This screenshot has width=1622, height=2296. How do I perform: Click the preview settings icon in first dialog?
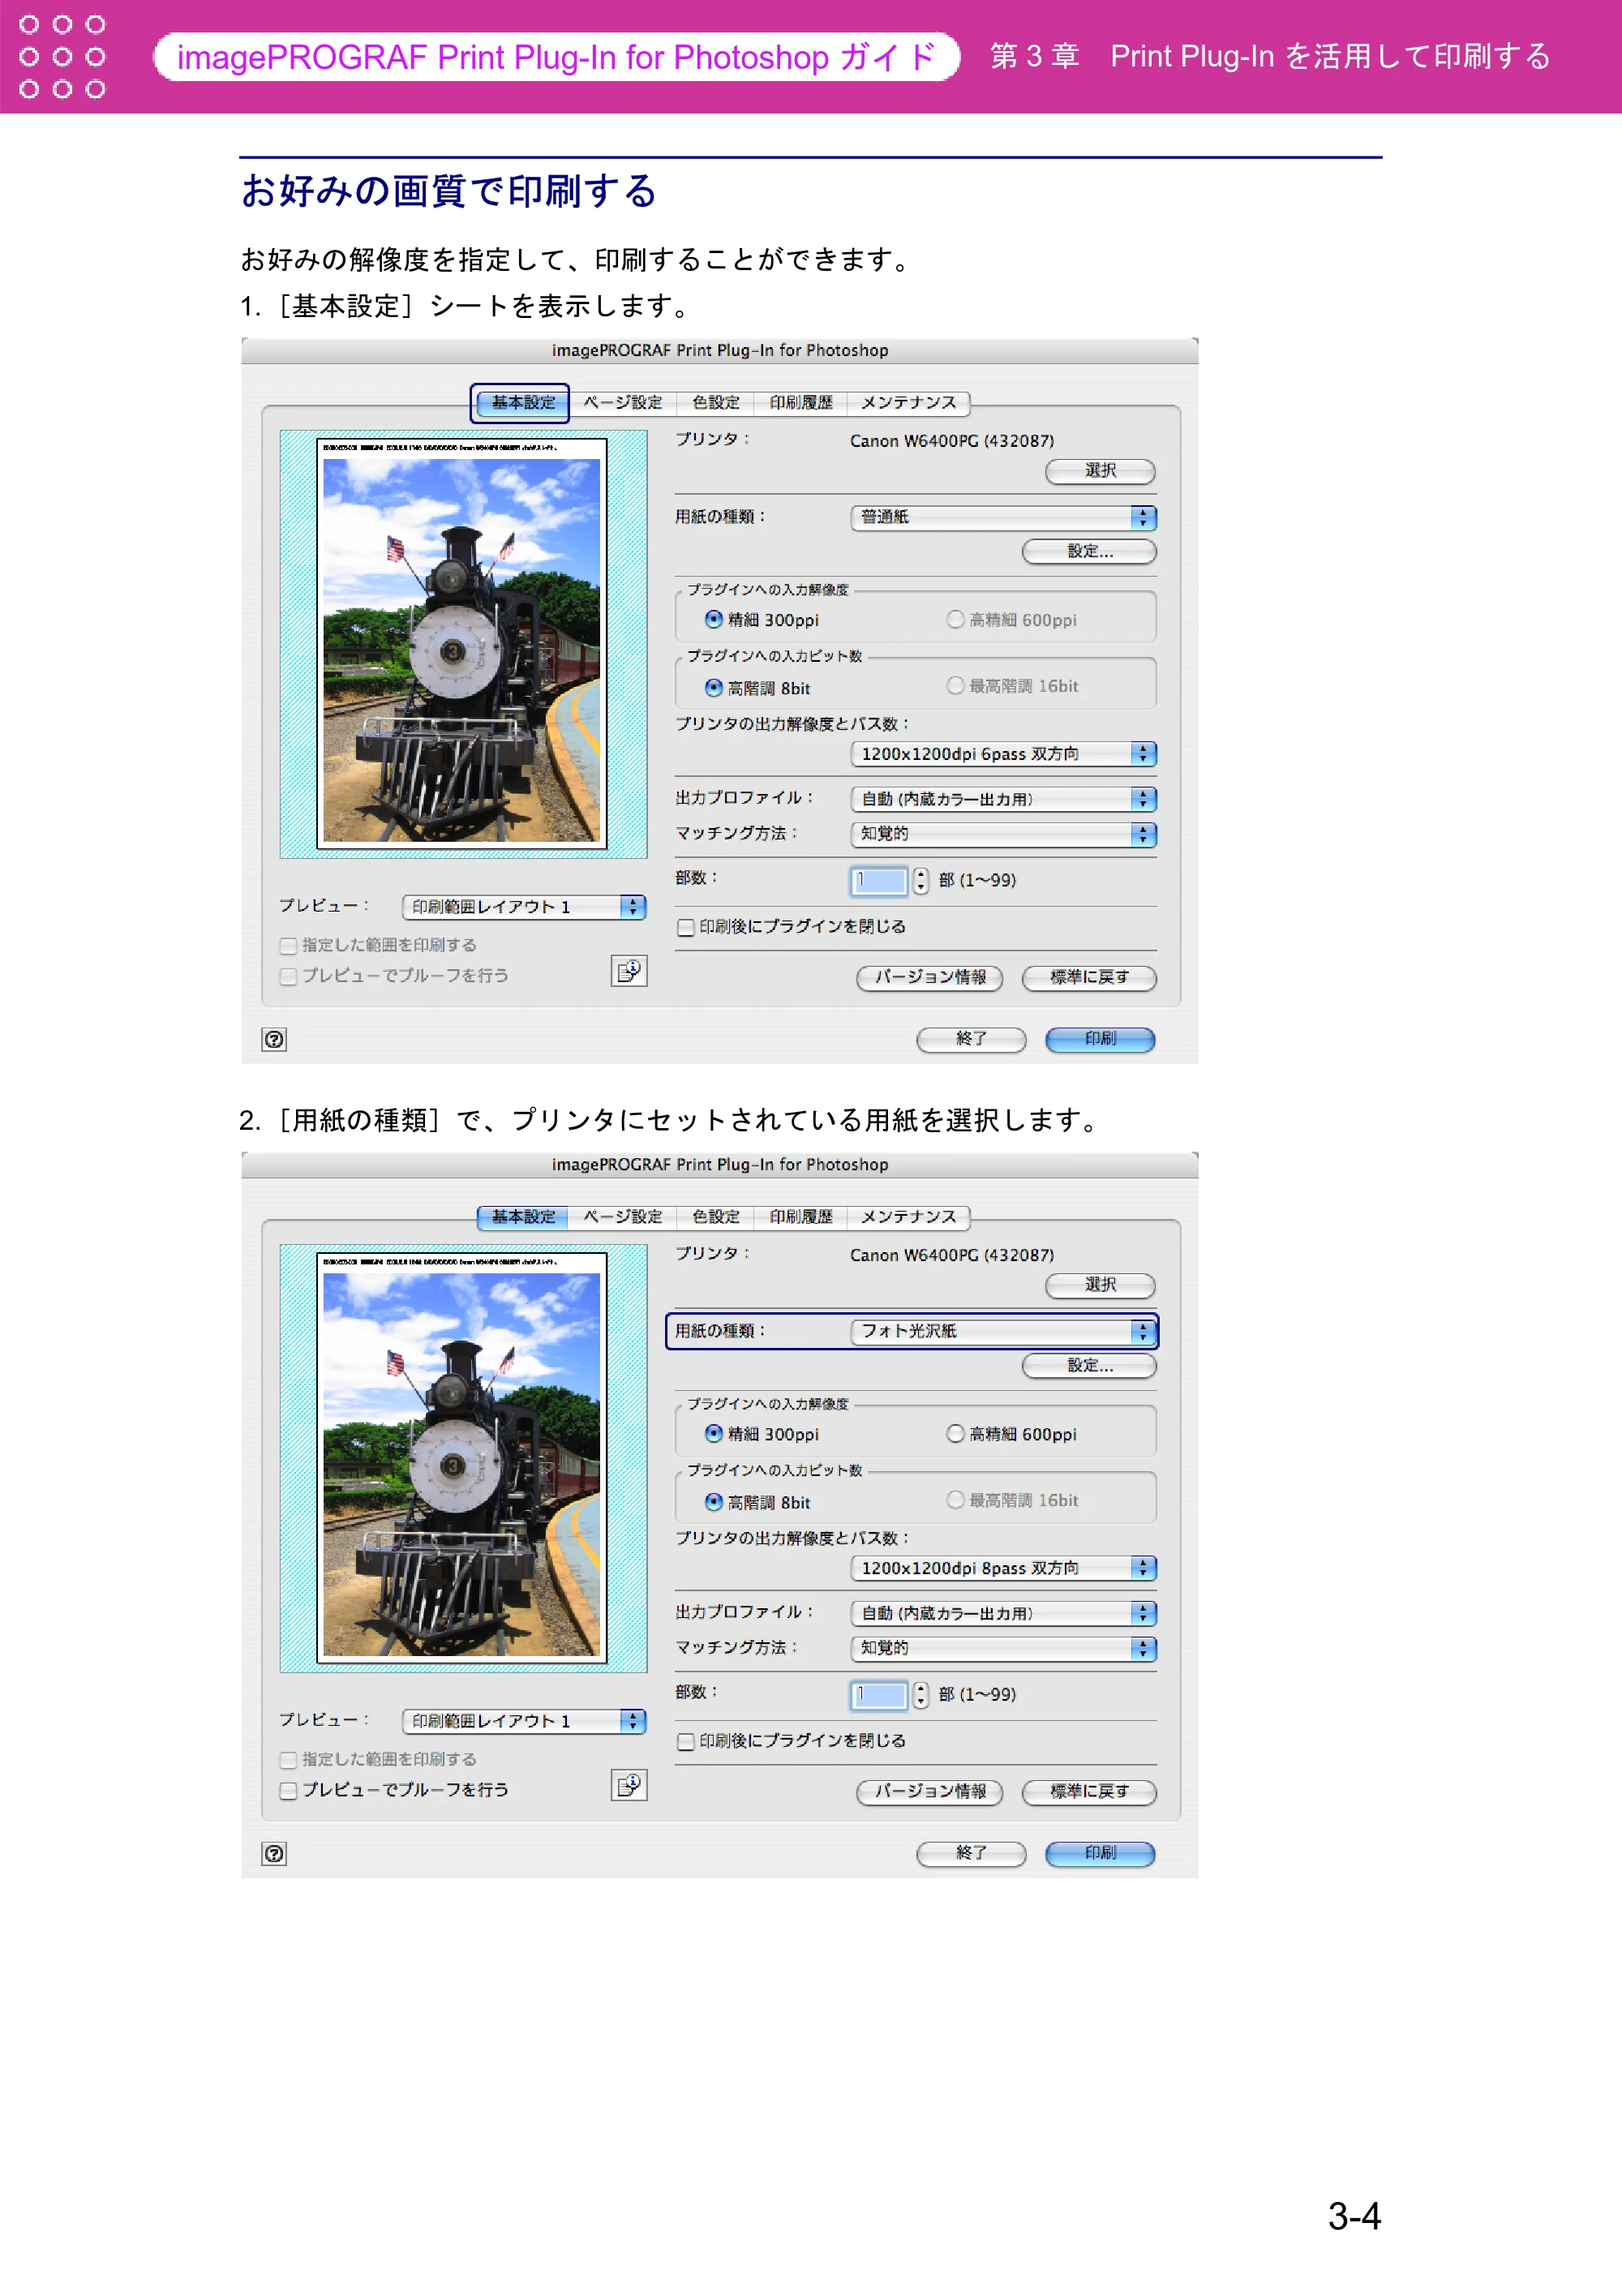pyautogui.click(x=629, y=970)
